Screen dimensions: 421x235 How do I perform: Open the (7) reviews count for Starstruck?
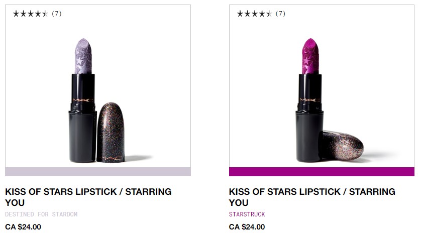click(x=281, y=14)
